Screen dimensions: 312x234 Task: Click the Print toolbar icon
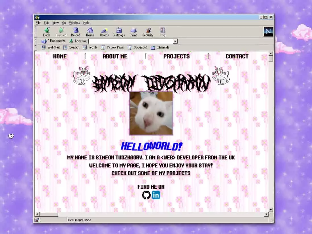tap(133, 32)
